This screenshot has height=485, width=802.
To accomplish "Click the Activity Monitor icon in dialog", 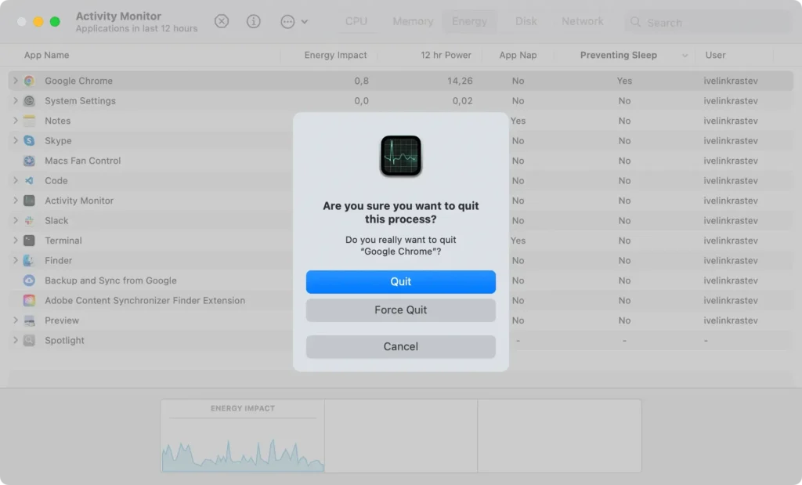I will (x=400, y=156).
